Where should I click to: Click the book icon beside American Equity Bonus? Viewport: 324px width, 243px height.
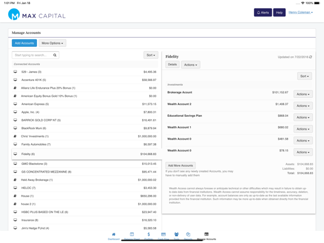tap(15, 96)
